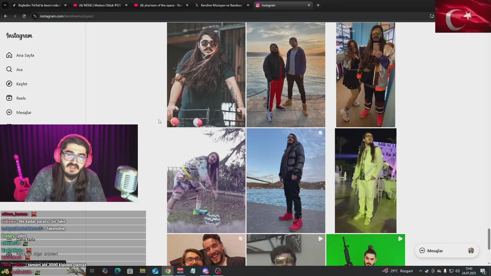The width and height of the screenshot is (491, 276).
Task: Open File Explorer from the taskbar
Action: pyautogui.click(x=143, y=271)
